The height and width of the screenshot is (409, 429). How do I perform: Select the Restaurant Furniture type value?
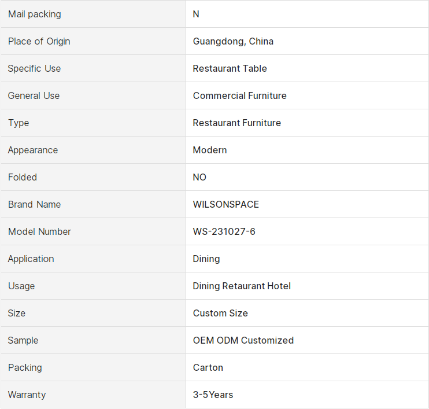click(237, 123)
